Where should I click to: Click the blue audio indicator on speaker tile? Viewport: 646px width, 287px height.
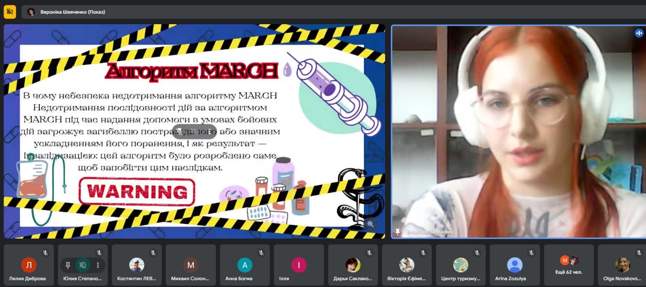[x=638, y=33]
